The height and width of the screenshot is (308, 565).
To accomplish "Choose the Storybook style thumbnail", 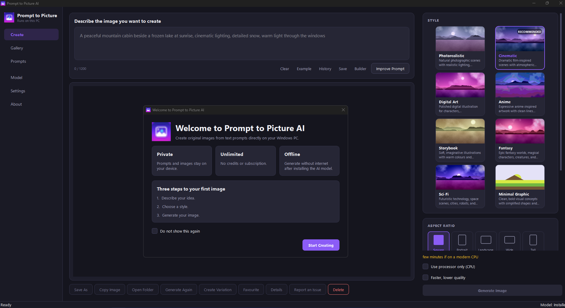I will [460, 131].
